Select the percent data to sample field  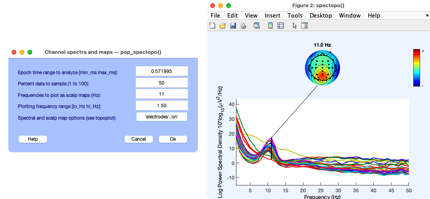[162, 83]
